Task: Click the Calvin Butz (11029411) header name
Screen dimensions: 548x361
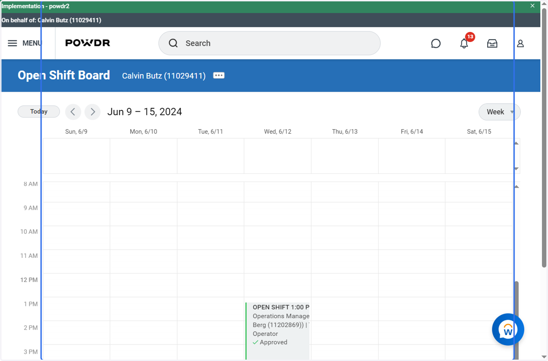Action: (x=163, y=76)
